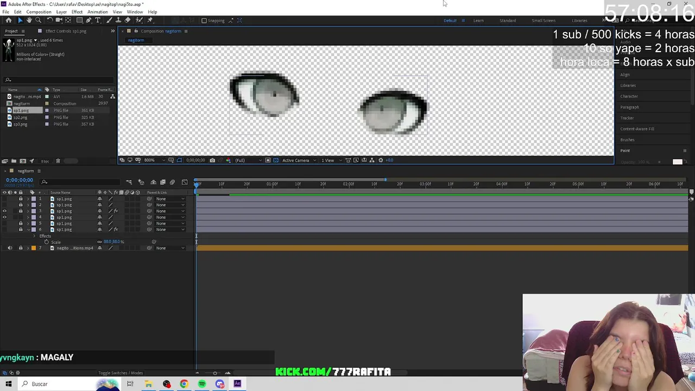Click Toggle Switches / Modes button
Image resolution: width=695 pixels, height=391 pixels.
(x=121, y=373)
